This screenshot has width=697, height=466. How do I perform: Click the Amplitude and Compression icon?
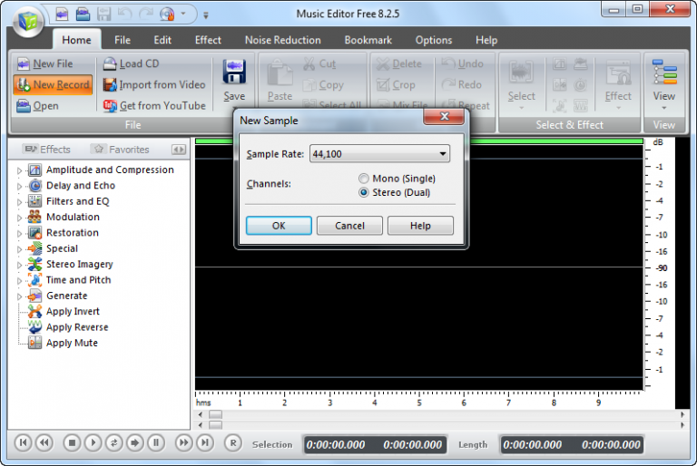click(34, 170)
